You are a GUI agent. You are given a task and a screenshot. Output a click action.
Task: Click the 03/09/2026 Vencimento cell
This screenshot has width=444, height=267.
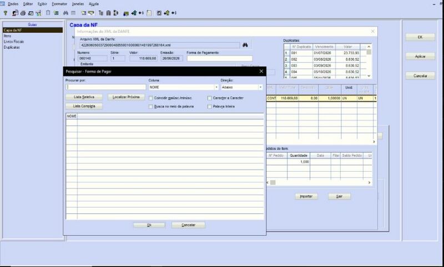[x=324, y=65]
